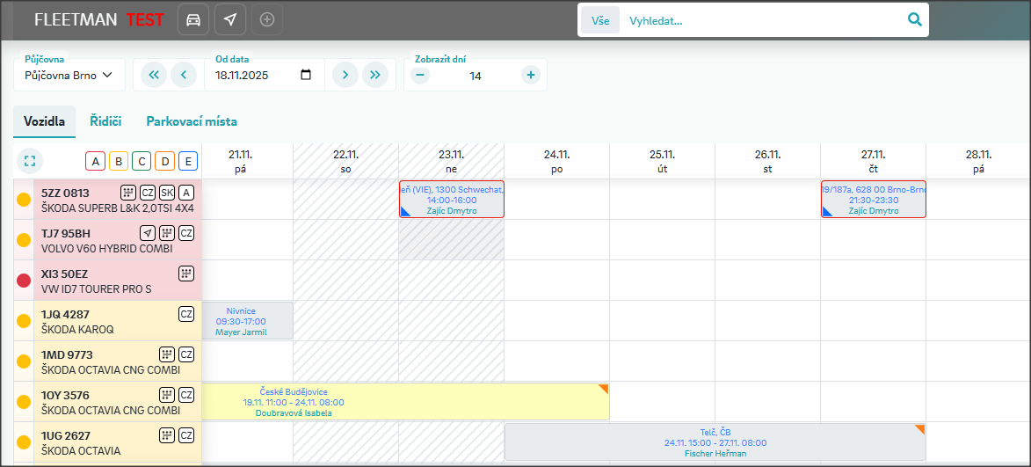Toggle category E filter

187,161
